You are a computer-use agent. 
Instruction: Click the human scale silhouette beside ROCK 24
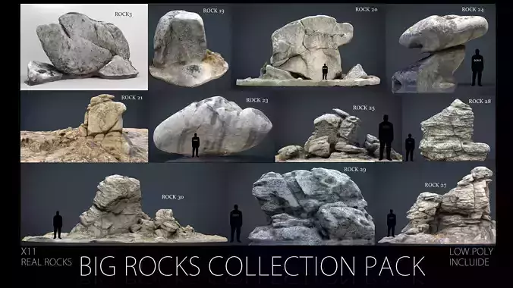tap(477, 67)
